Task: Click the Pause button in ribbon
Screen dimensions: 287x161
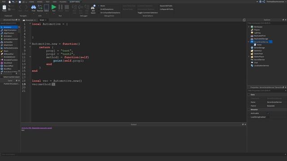Action: (61, 7)
